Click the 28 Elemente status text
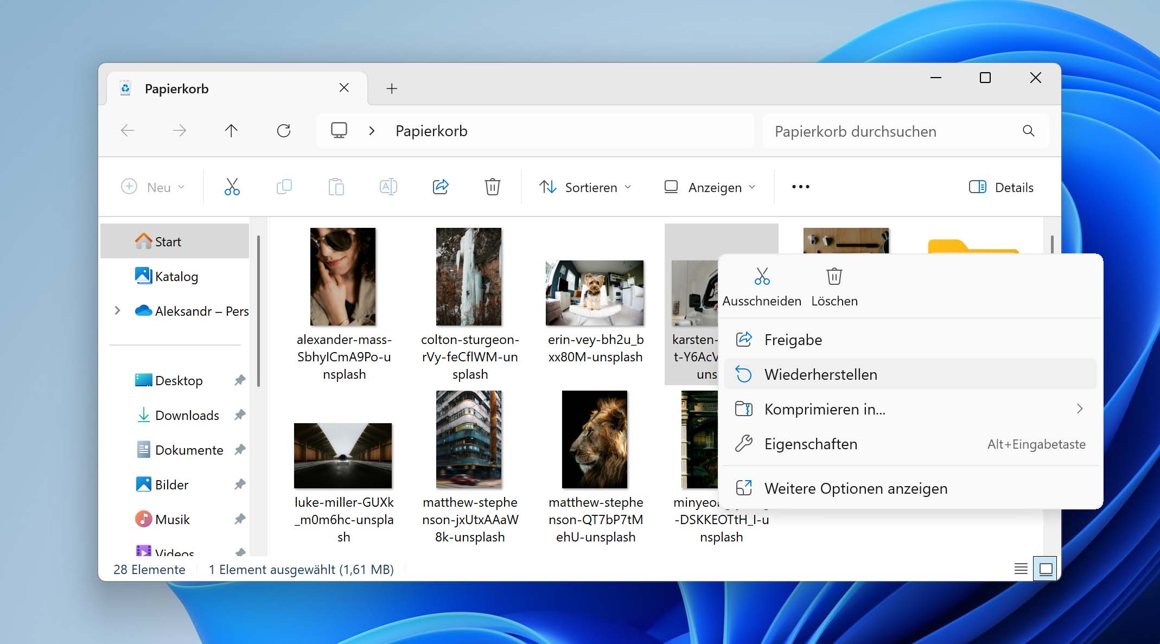Screen dimensions: 1160x644 tap(149, 570)
